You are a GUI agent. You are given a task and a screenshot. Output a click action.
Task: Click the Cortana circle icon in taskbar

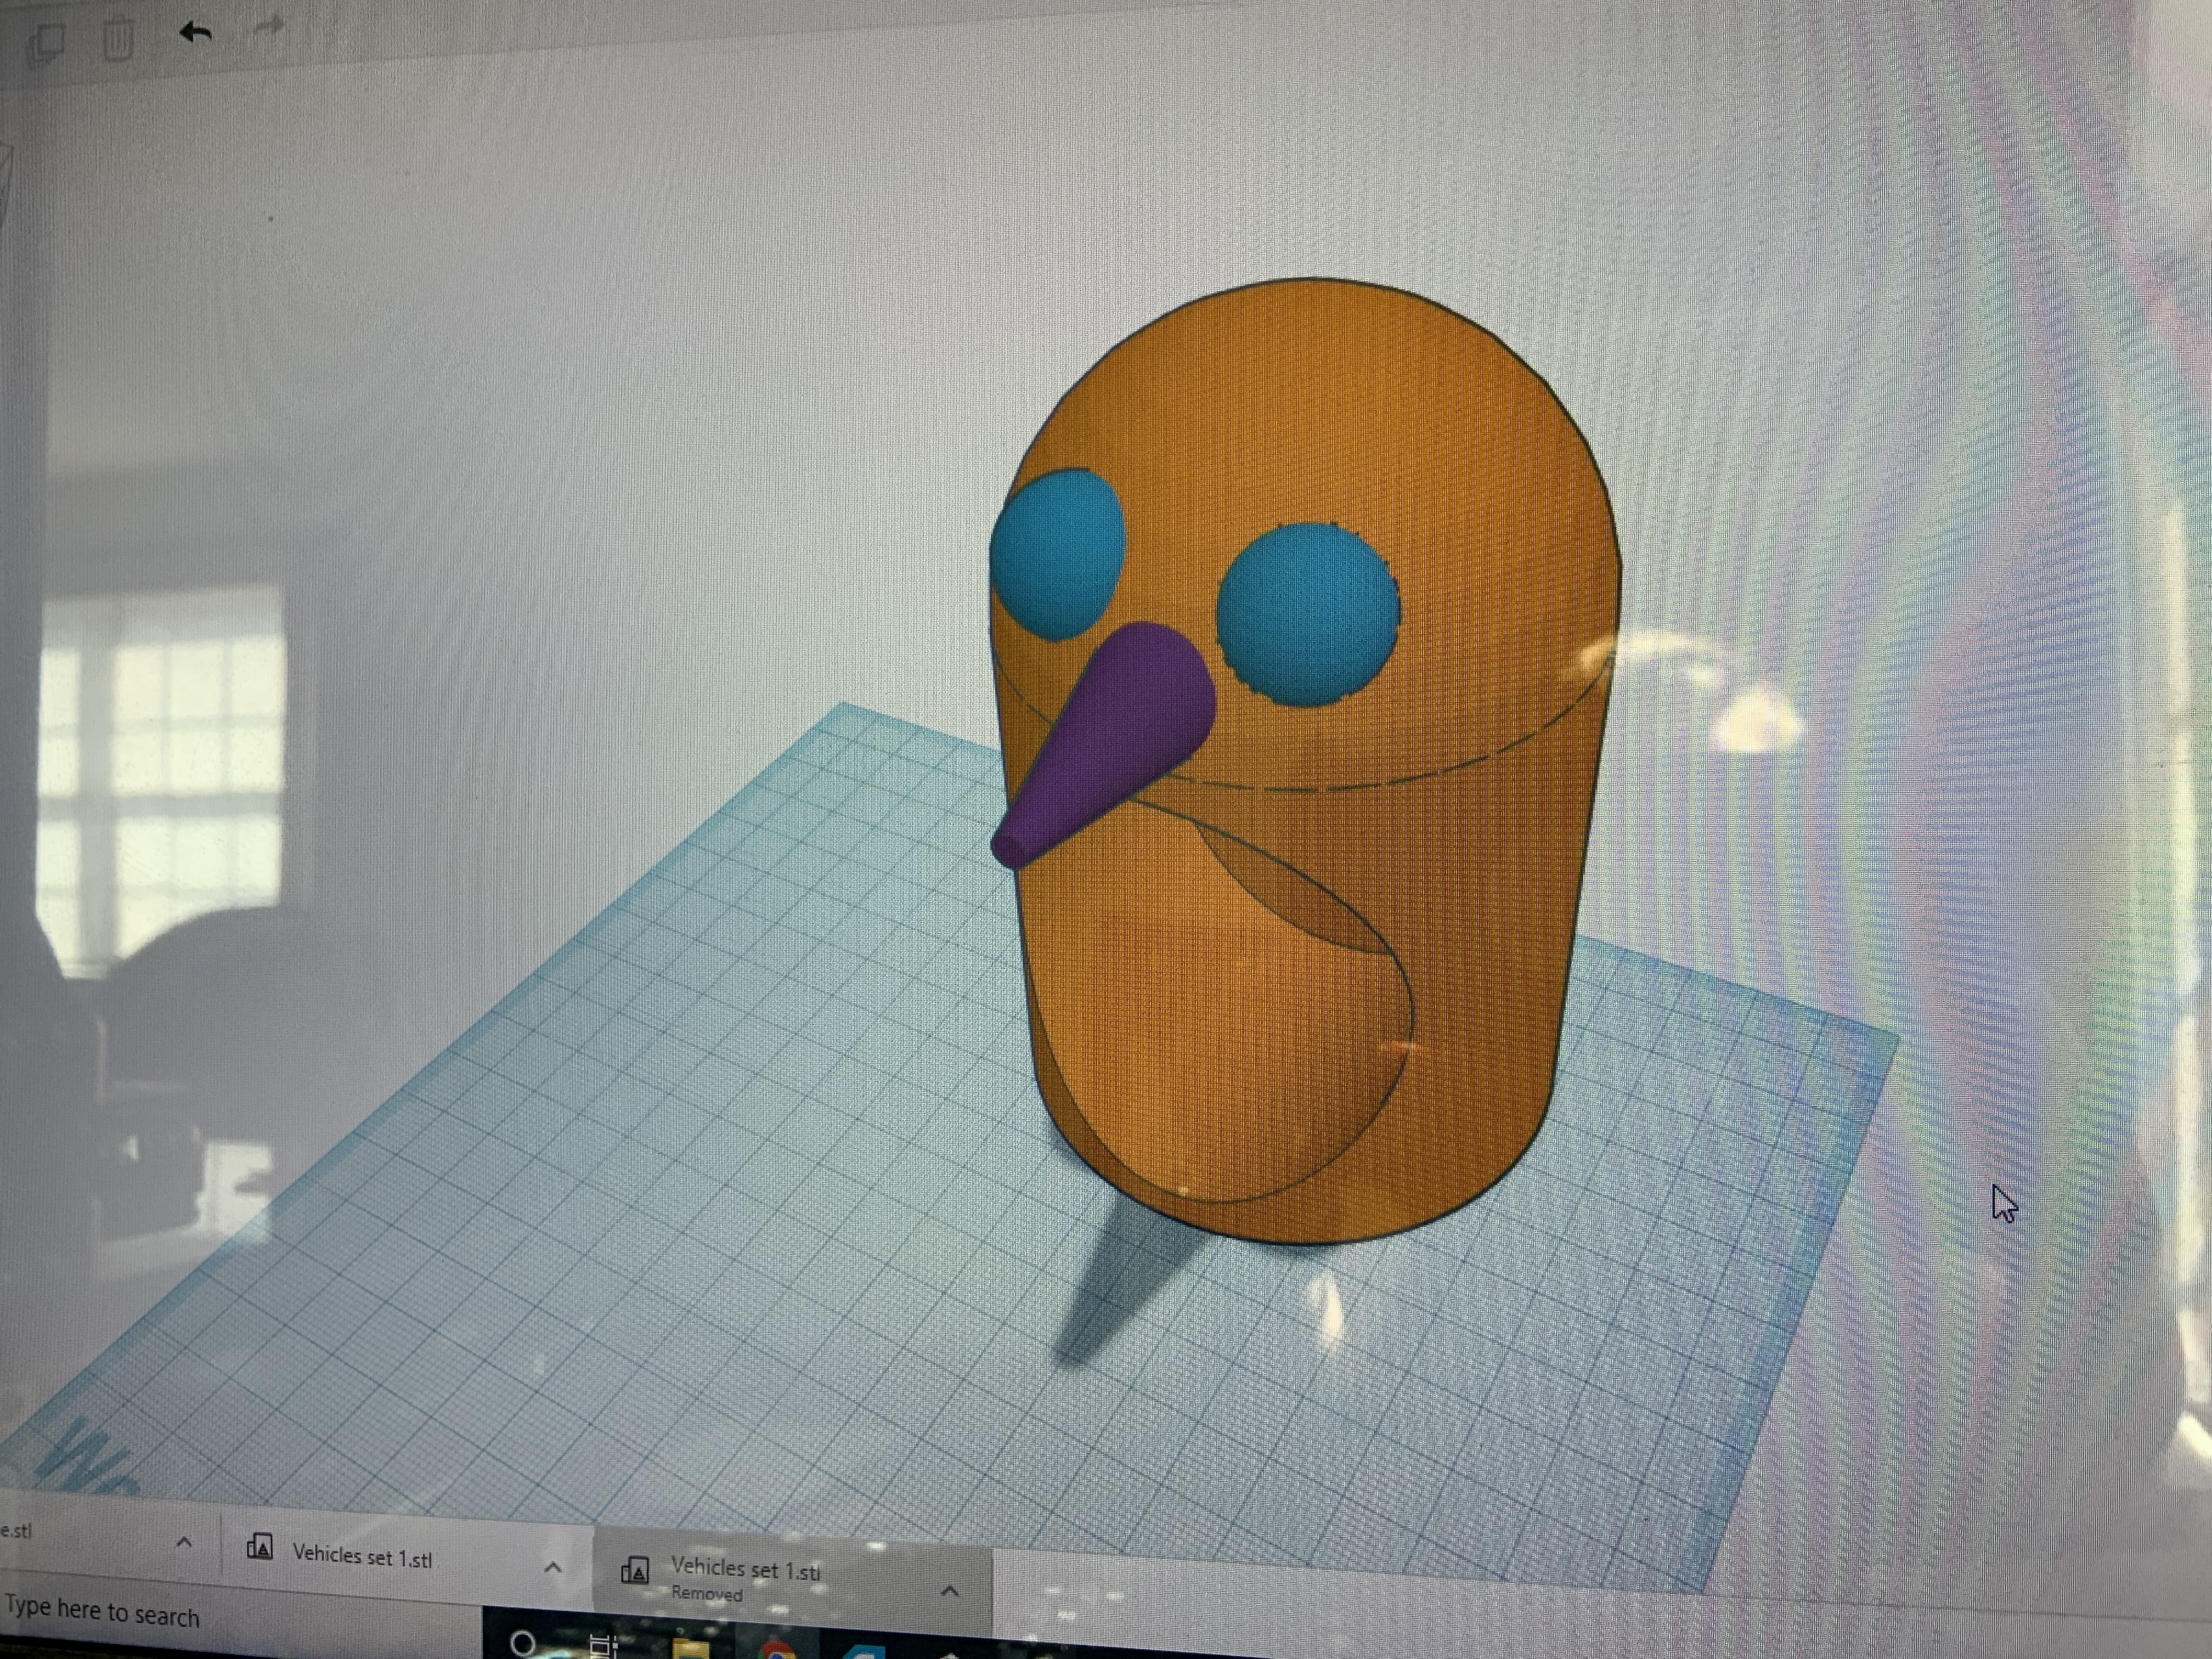[522, 1642]
